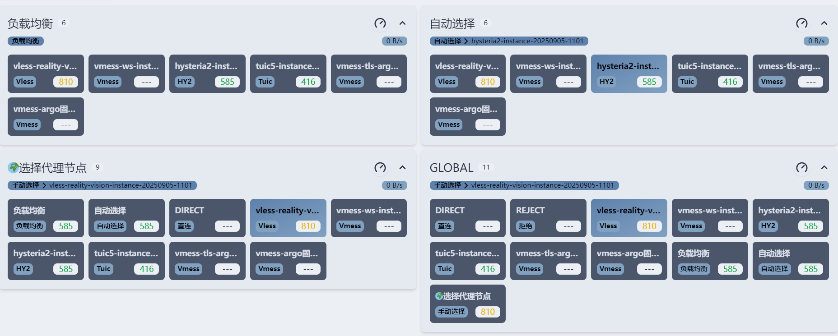Viewport: 838px width, 336px height.
Task: Run latency test for 自动选择 group
Action: (x=802, y=23)
